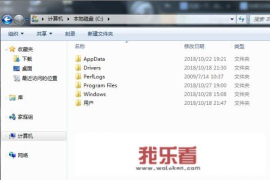
Task: Select the AppData folder name
Action: point(94,59)
